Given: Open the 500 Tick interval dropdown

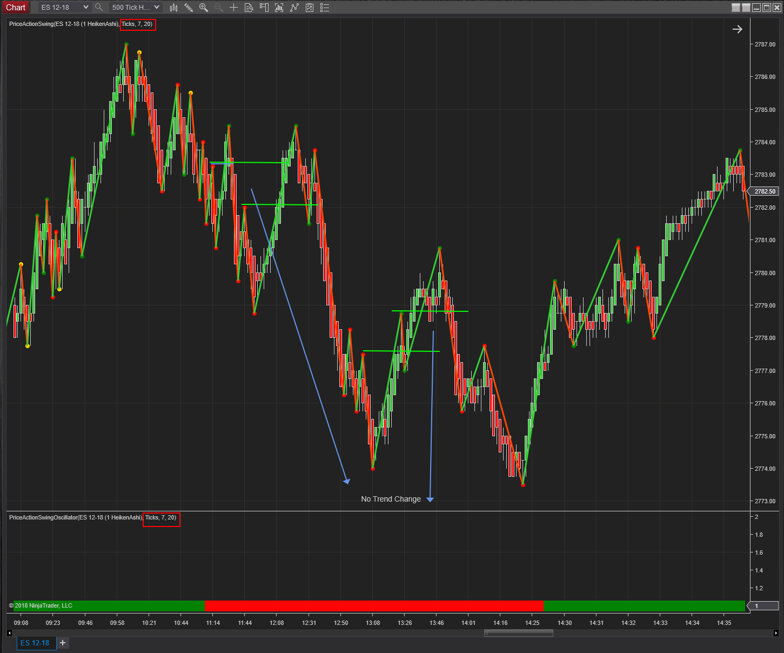Looking at the screenshot, I should [136, 8].
